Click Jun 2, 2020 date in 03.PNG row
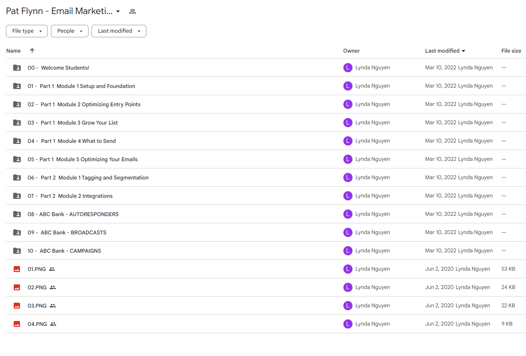Screen dimensions: 526x356 pos(439,306)
